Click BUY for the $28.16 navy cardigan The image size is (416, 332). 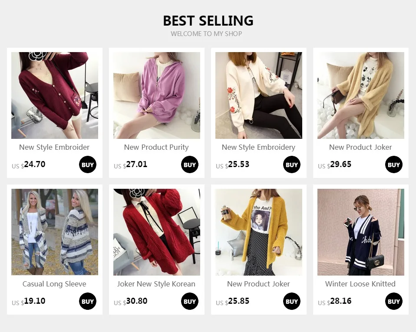pyautogui.click(x=394, y=301)
